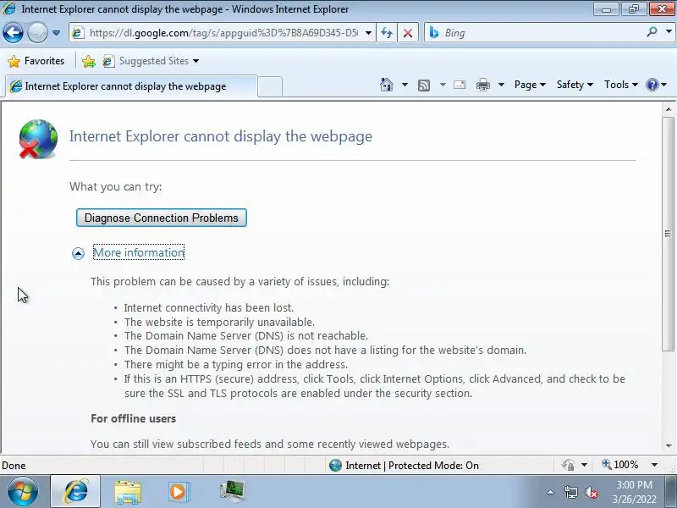Click the Print icon
677x508 pixels.
coord(482,85)
